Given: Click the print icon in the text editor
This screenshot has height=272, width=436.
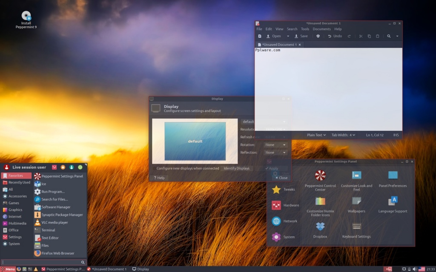Looking at the screenshot, I should (x=318, y=36).
